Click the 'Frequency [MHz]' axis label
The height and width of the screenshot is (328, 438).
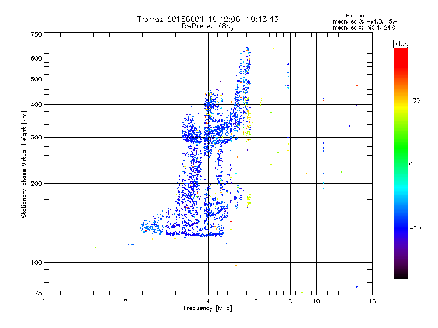(208, 308)
